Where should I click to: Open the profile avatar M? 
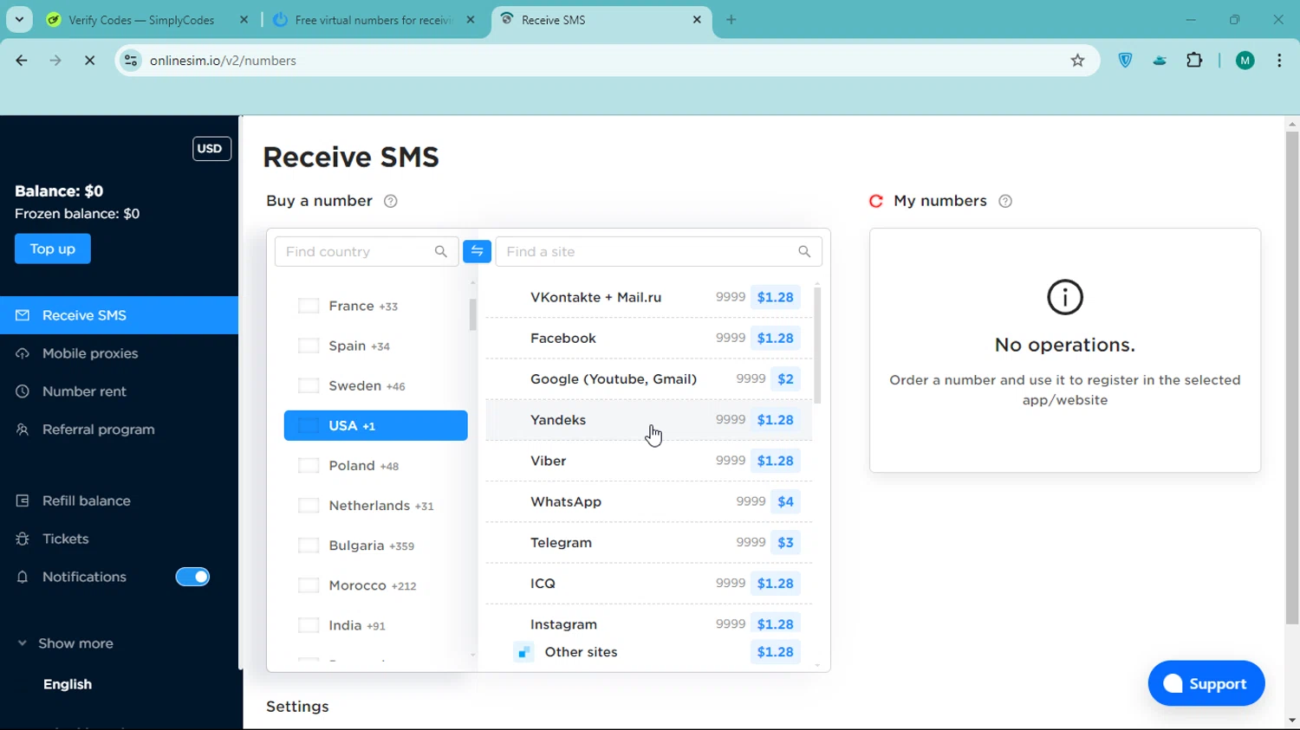1245,61
